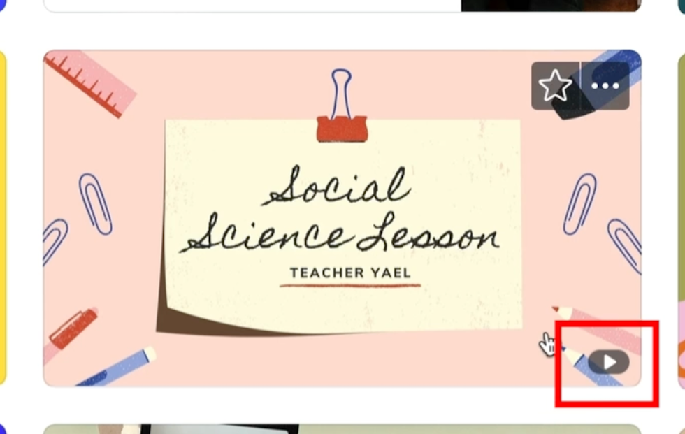Star the Social Science Lesson template
The image size is (685, 434).
click(555, 85)
